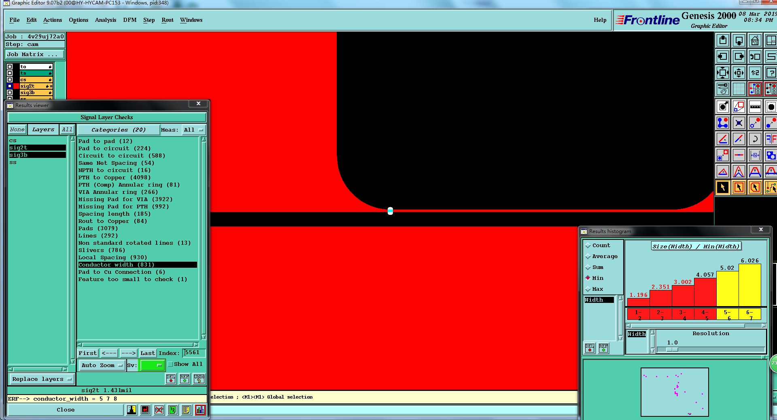
Task: Click the ruler measurement icon
Action: pos(755,107)
